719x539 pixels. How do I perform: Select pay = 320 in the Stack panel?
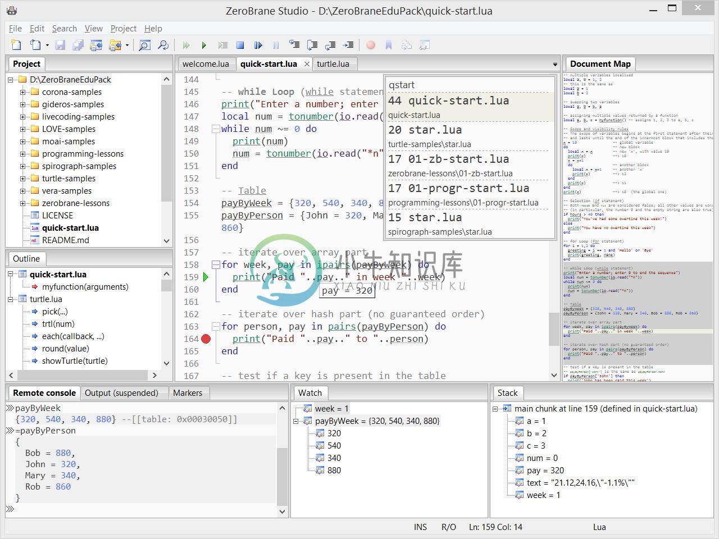pos(545,471)
